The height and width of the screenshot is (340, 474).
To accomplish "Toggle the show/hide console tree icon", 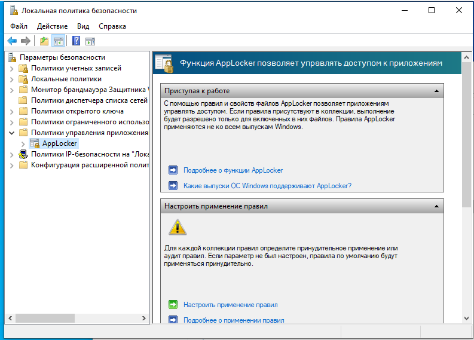I will 59,41.
